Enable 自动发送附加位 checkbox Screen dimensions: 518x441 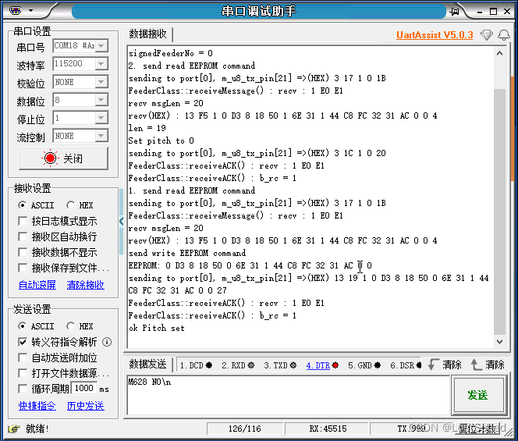pos(23,357)
